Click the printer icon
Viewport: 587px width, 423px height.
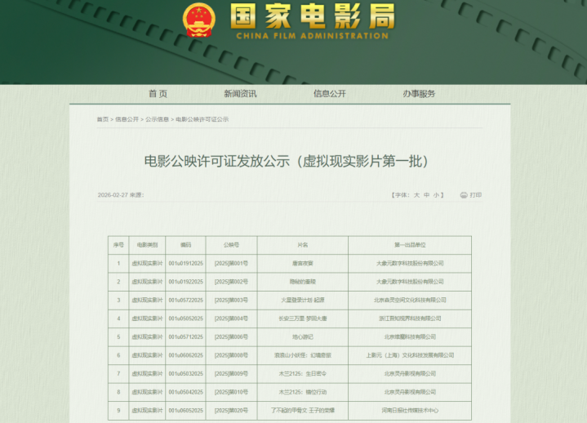(x=464, y=195)
